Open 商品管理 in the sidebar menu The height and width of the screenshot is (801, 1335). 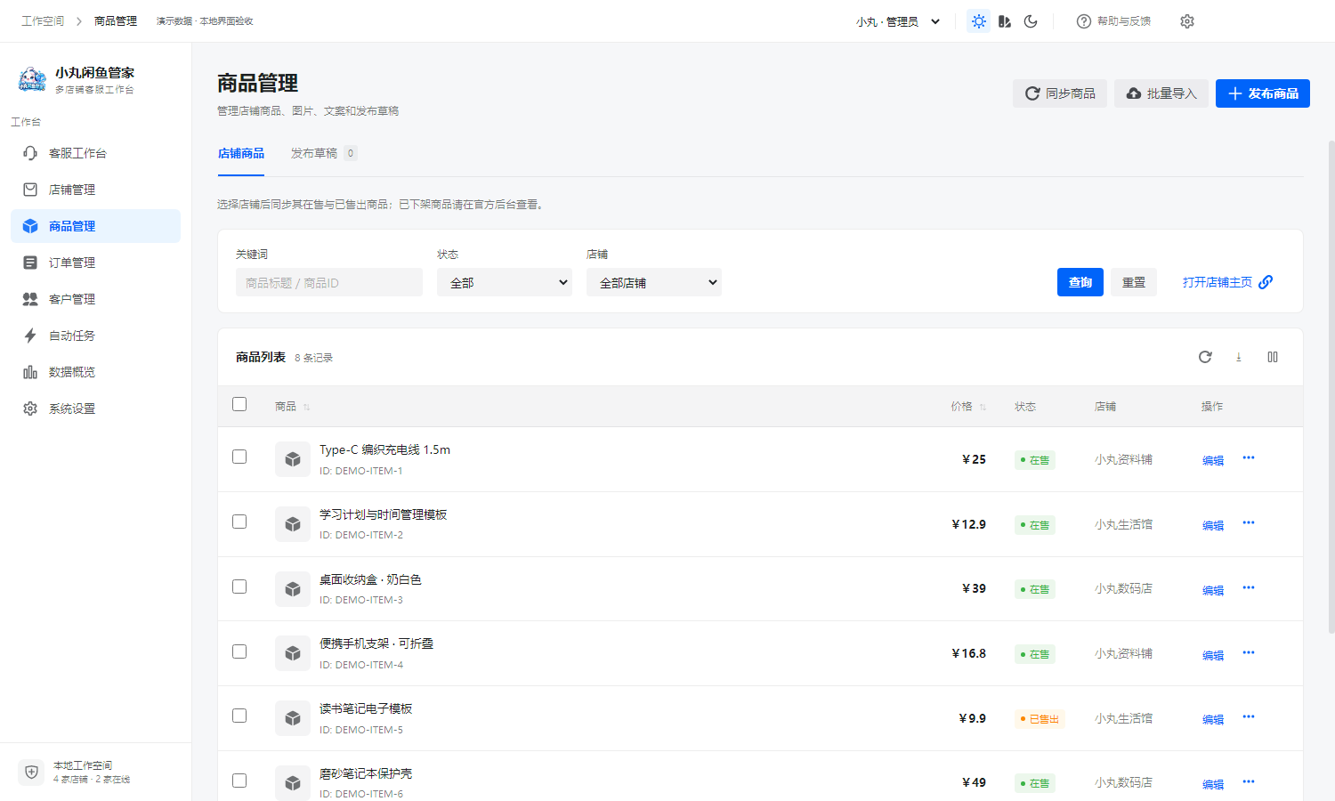click(95, 226)
